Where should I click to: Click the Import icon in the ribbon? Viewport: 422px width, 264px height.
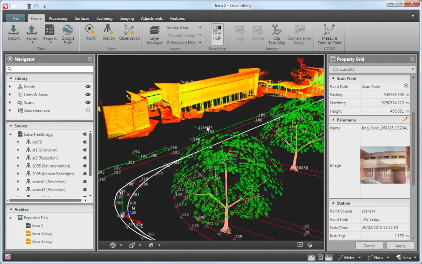coord(14,32)
